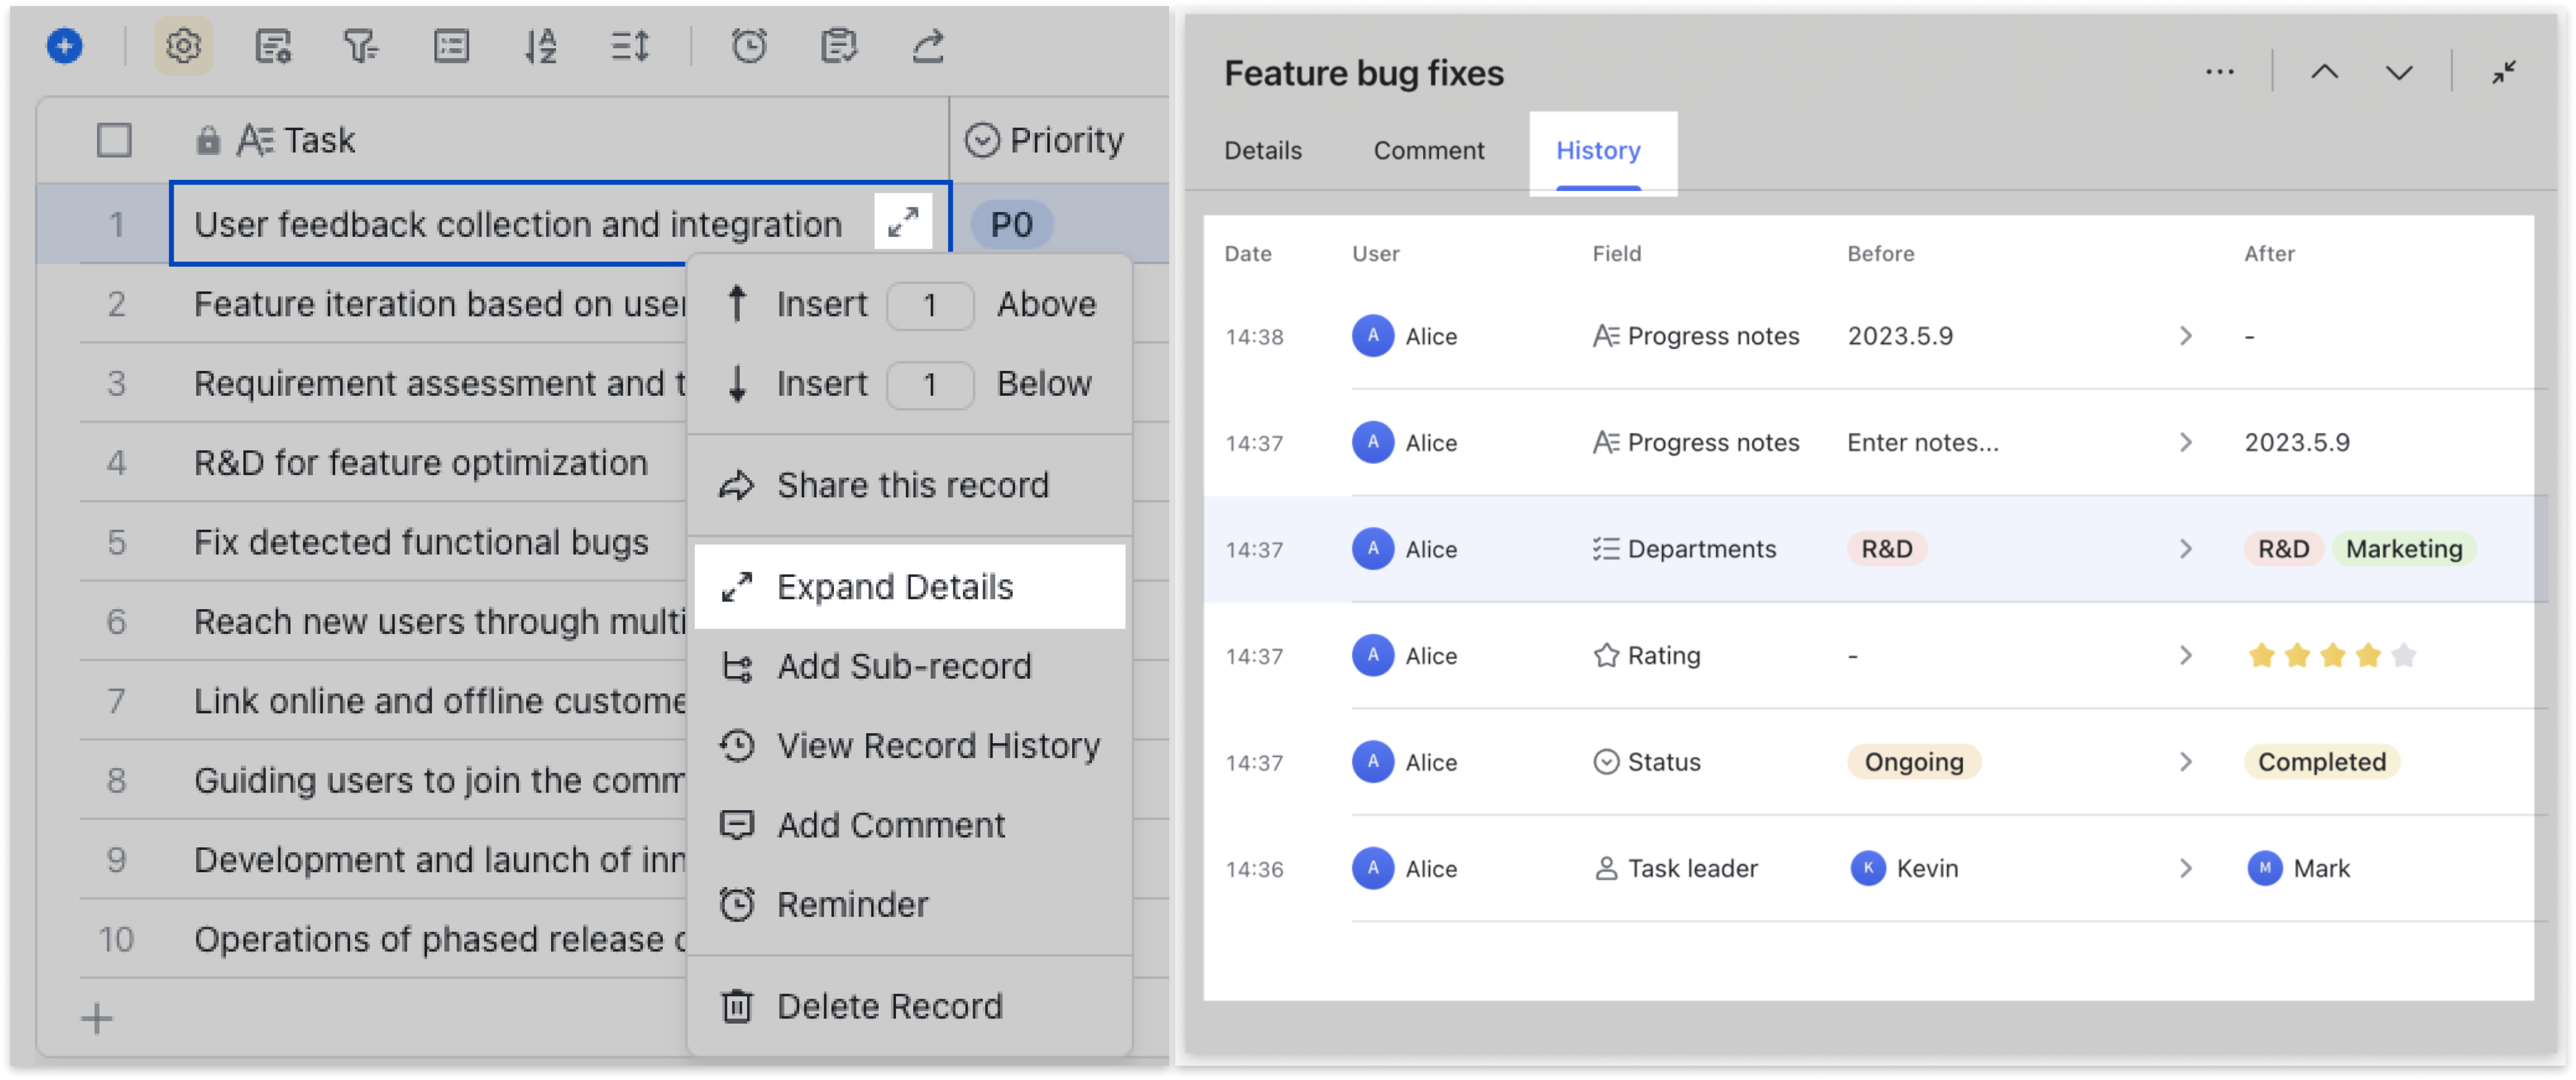This screenshot has width=2576, height=1080.
Task: Toggle the select-all checkbox in table header
Action: pyautogui.click(x=114, y=140)
